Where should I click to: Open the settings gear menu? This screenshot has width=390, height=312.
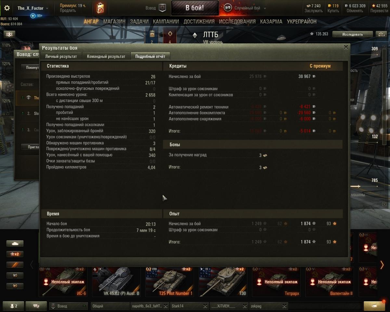[6, 8]
